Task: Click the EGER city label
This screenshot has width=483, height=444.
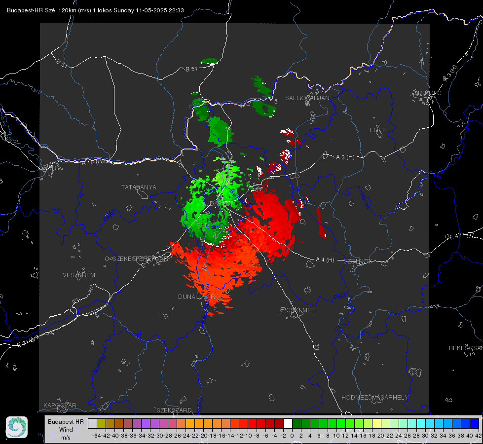Action: [x=378, y=130]
